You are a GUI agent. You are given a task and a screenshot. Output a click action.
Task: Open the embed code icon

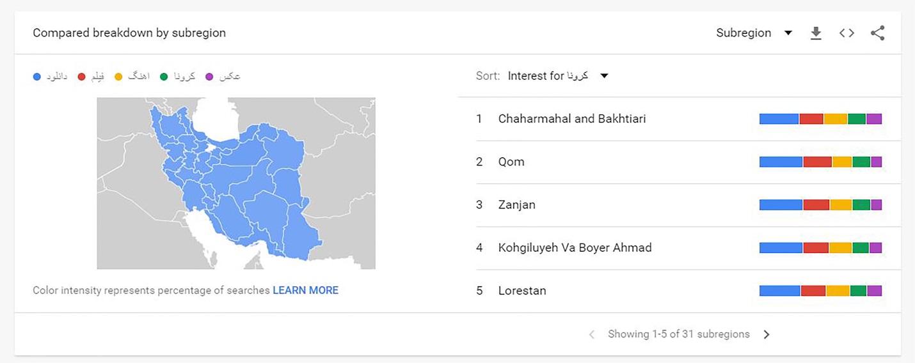coord(847,33)
